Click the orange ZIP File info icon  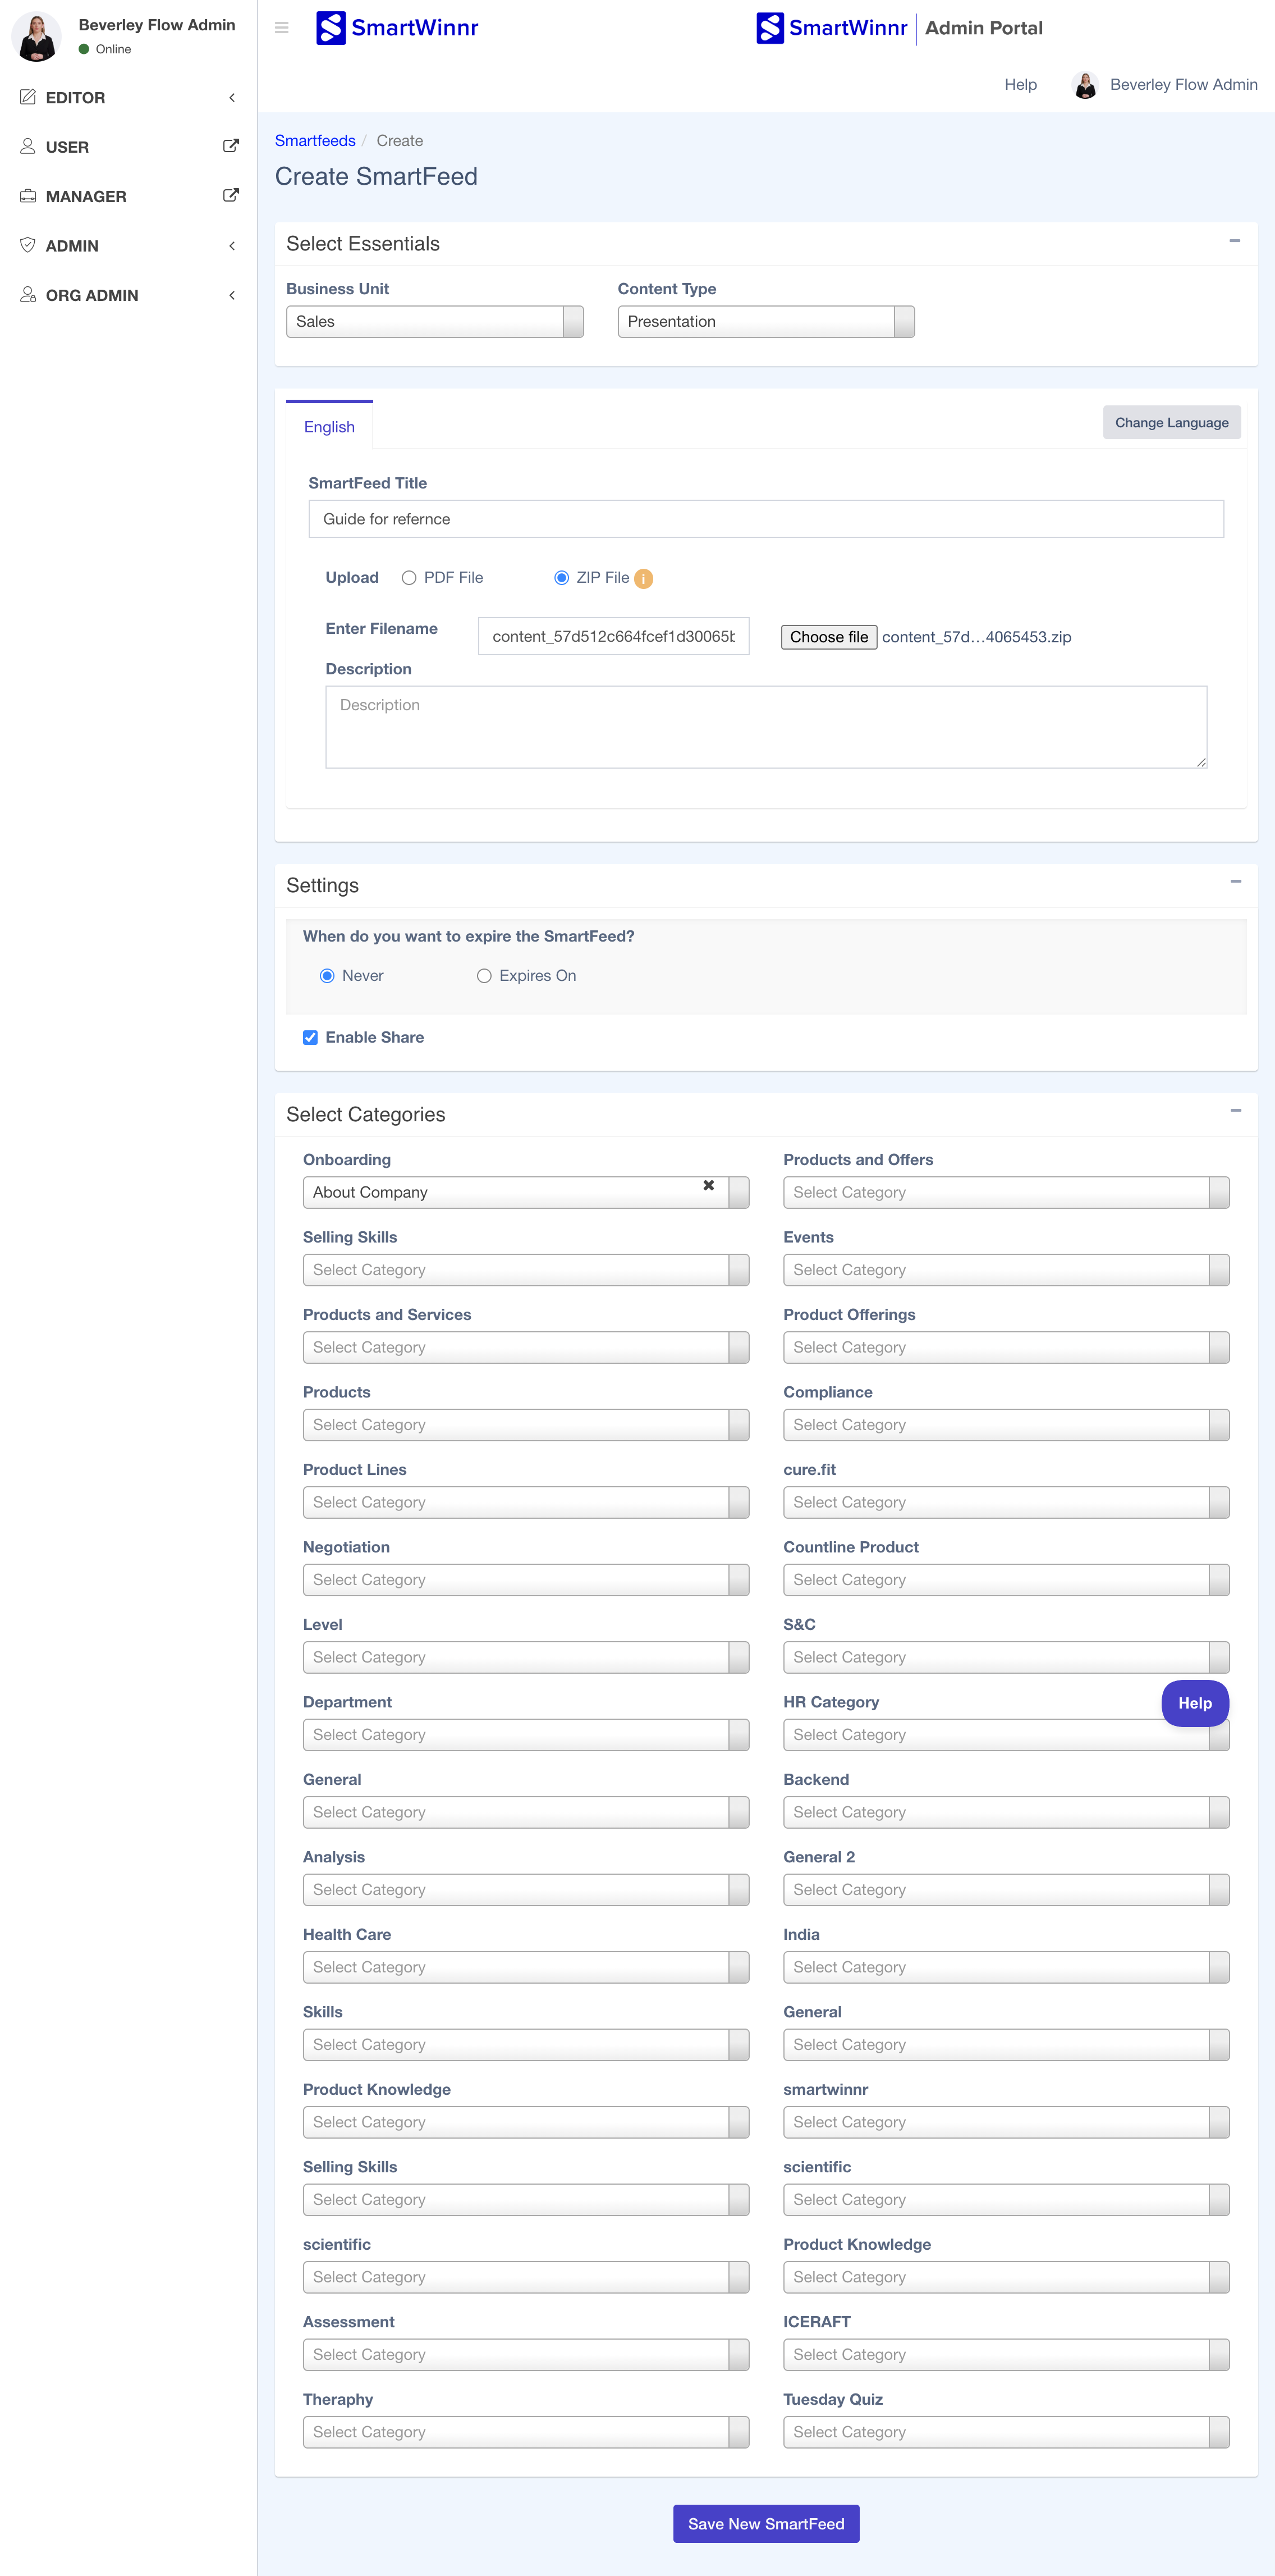(644, 579)
